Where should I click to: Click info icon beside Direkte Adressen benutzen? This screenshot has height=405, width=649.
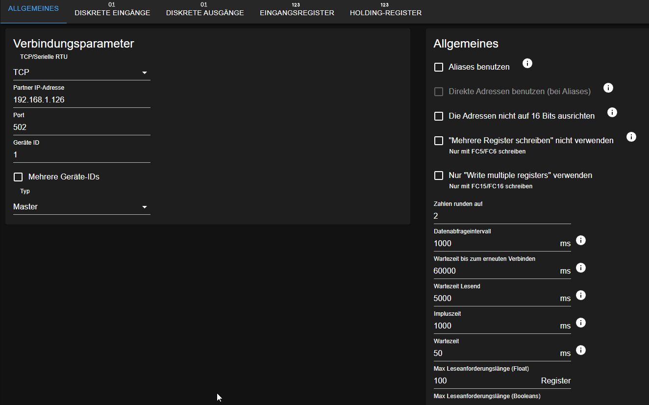[608, 88]
